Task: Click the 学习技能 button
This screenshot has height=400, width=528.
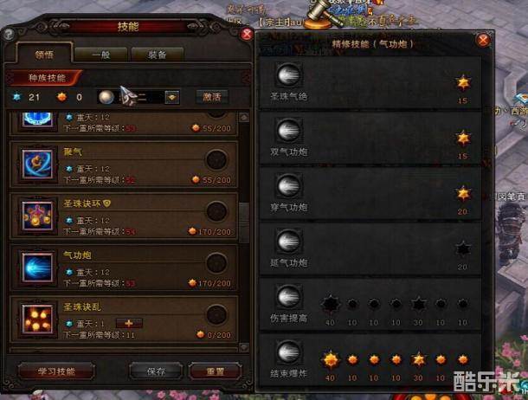Action: pos(56,371)
